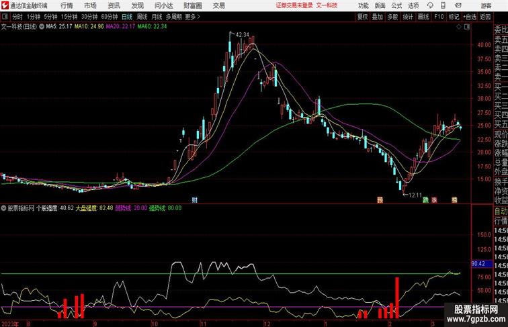Expand the MA indicator dropdown arrow
508x327 pixels.
(42, 27)
